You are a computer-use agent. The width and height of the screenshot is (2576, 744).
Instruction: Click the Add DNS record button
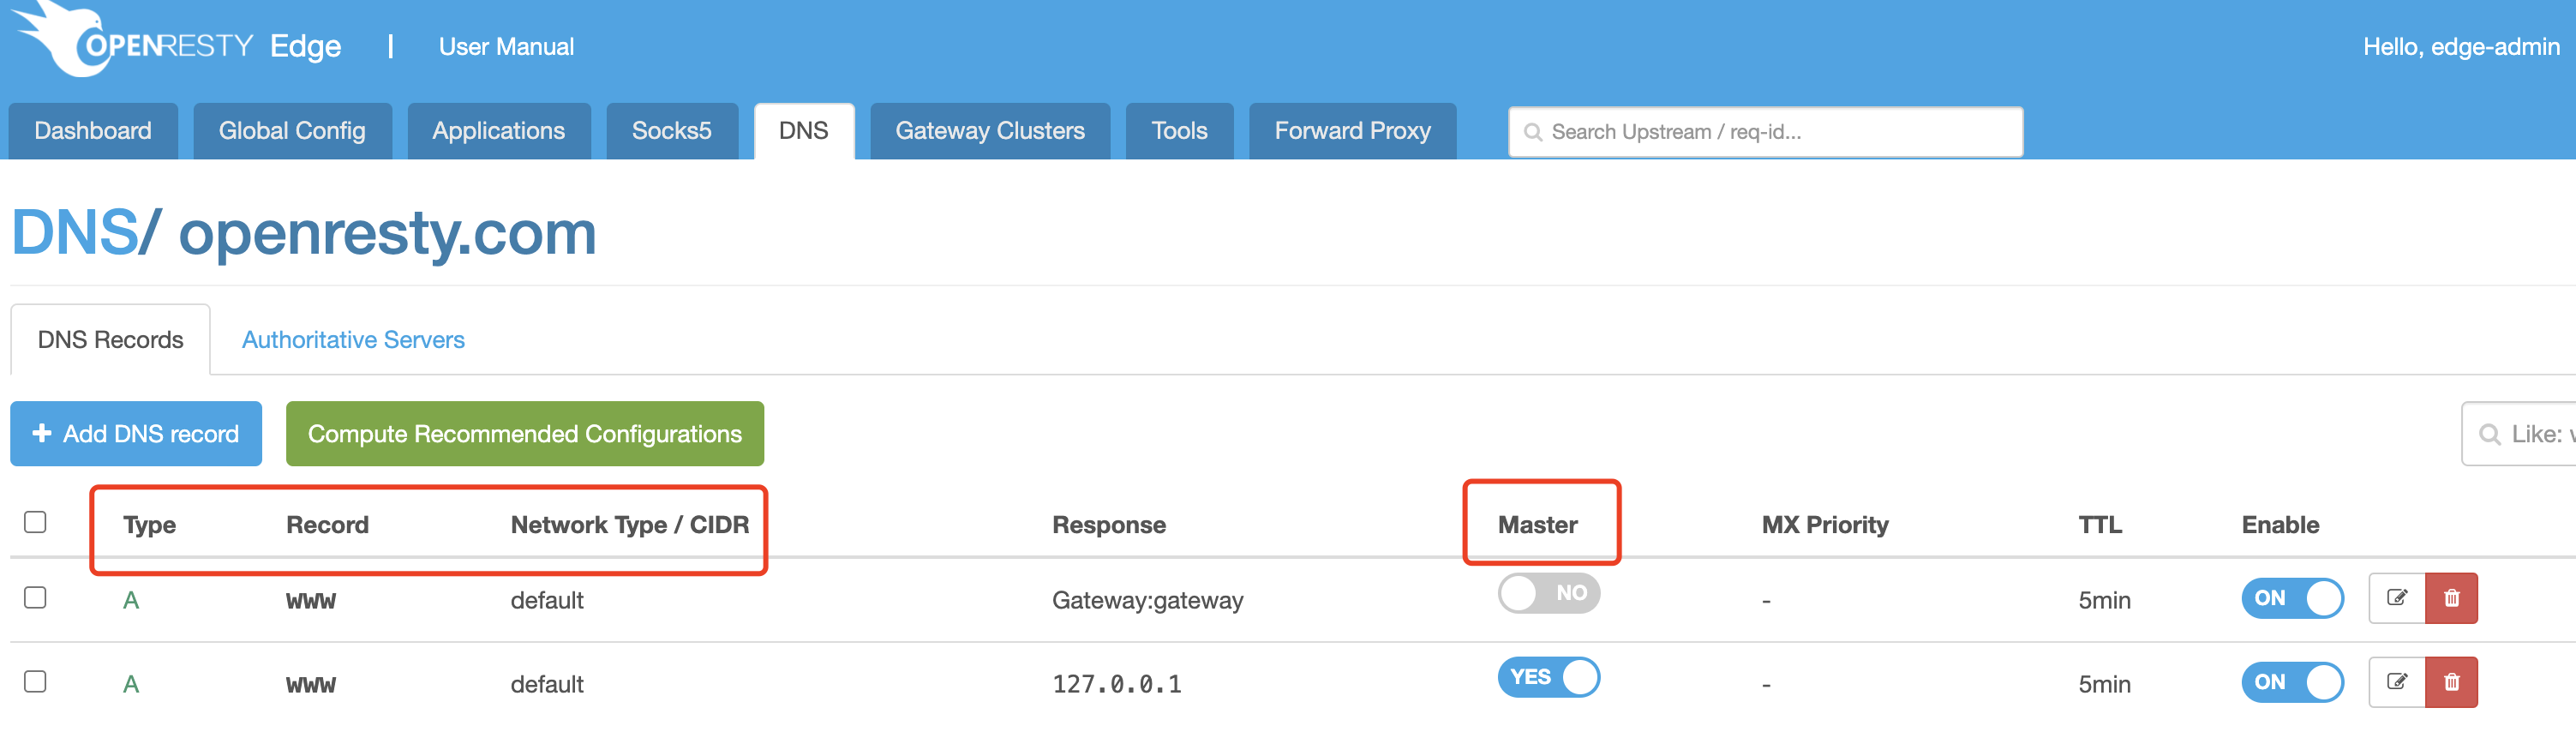[136, 434]
